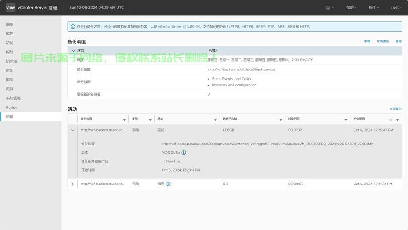This screenshot has width=408, height=230.
Task: Filter the 状态 status column in activity table
Action: 216,120
